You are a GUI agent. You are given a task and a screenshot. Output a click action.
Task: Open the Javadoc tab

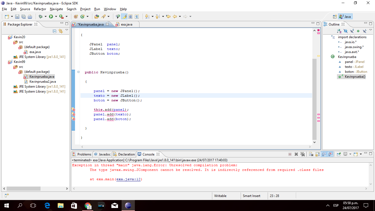point(102,154)
